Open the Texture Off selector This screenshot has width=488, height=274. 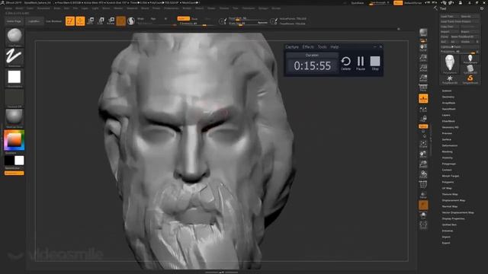(x=14, y=98)
